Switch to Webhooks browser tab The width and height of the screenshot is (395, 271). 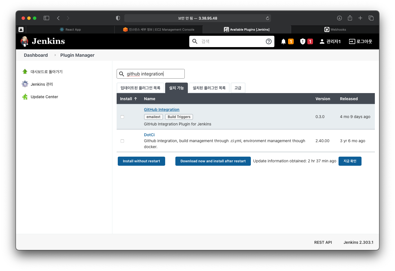click(335, 30)
